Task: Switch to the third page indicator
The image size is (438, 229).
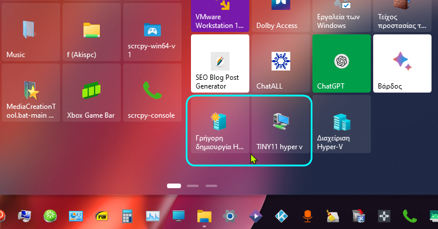Action: point(211,186)
